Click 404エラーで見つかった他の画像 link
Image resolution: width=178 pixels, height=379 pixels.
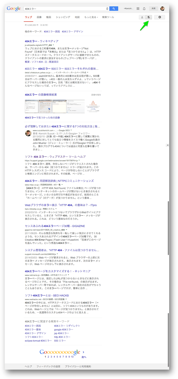(42, 118)
